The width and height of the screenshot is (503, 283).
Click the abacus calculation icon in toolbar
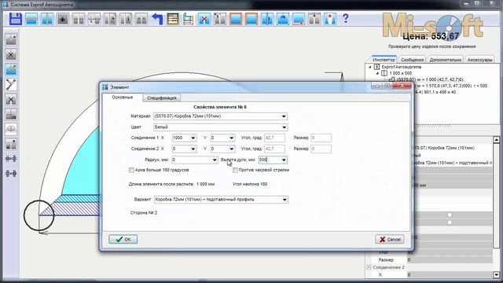click(173, 19)
